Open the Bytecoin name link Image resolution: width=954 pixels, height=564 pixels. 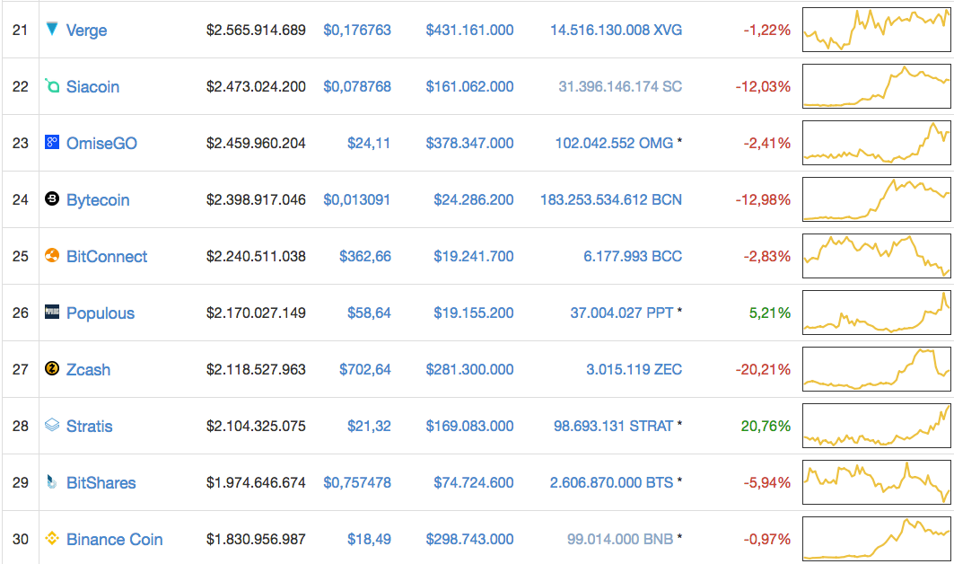tap(98, 200)
